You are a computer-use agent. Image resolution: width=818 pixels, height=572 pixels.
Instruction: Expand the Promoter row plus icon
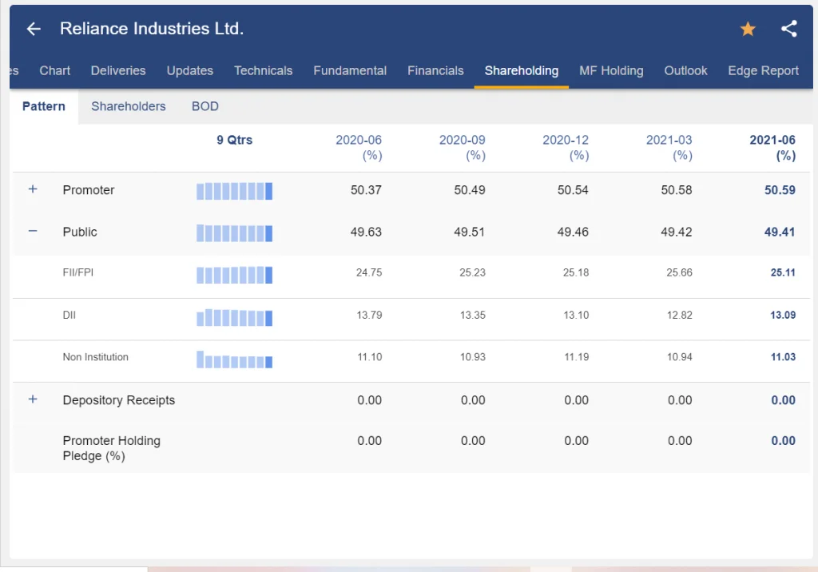tap(33, 189)
